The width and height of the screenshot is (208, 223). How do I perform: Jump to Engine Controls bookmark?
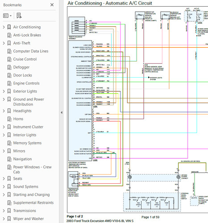point(26,83)
